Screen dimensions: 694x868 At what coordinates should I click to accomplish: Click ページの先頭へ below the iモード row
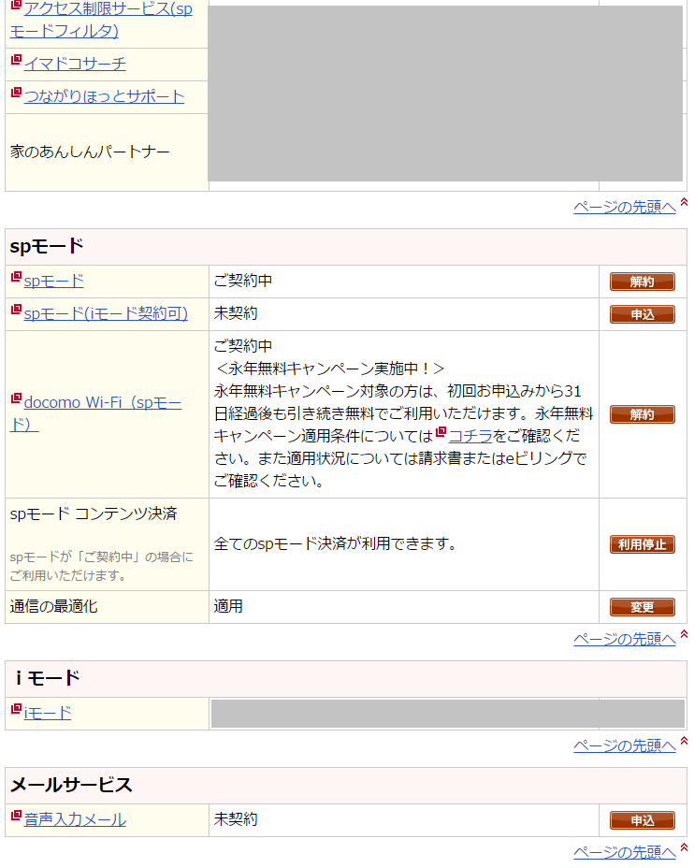[x=624, y=745]
